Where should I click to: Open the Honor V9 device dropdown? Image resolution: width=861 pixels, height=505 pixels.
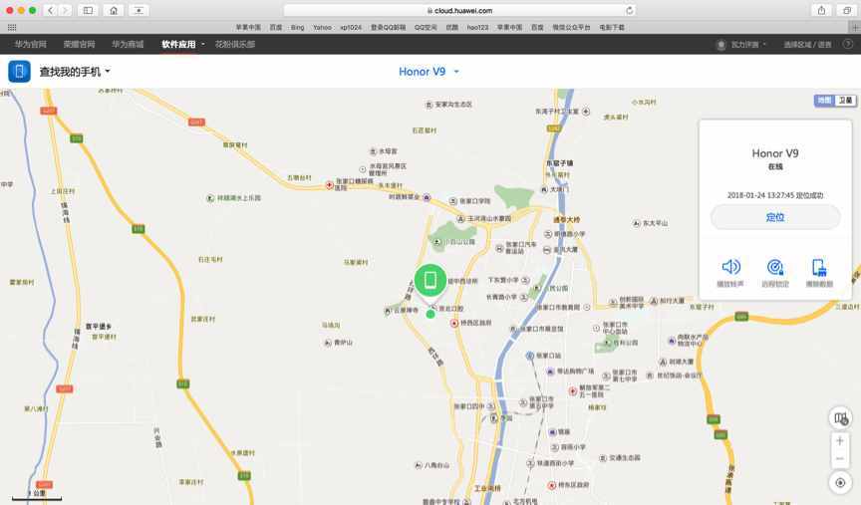[x=429, y=72]
